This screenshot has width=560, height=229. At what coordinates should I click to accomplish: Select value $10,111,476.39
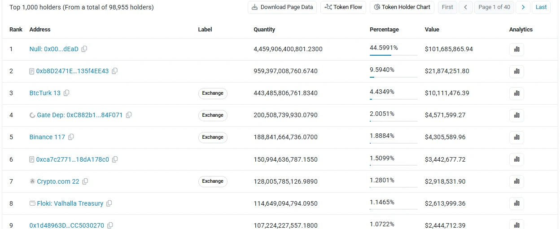coord(447,93)
